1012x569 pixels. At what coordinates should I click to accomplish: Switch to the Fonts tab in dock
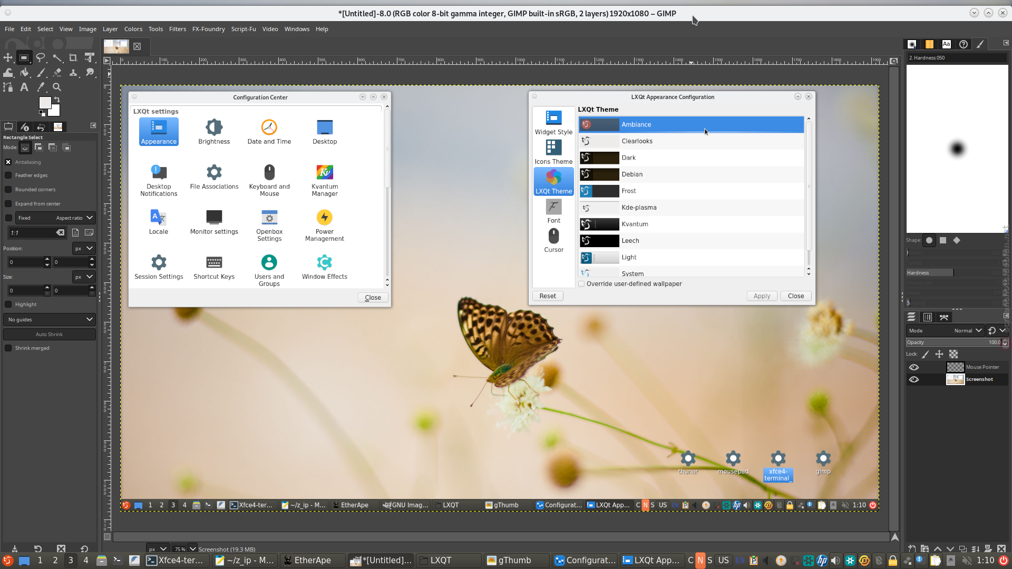pos(947,44)
